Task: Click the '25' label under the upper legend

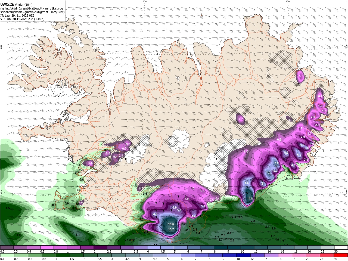Action: tap(322, 251)
